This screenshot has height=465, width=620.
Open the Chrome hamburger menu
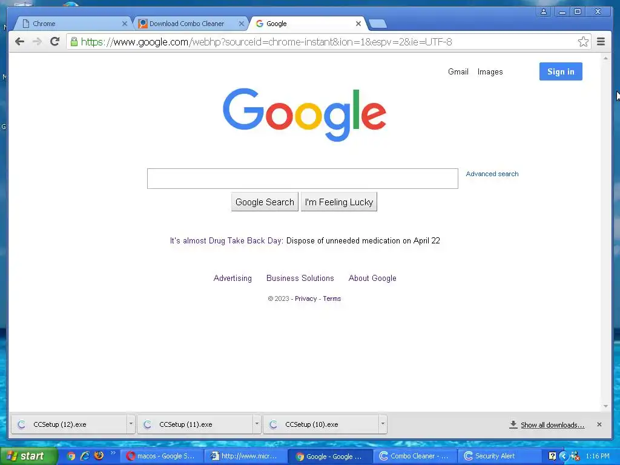pos(601,42)
